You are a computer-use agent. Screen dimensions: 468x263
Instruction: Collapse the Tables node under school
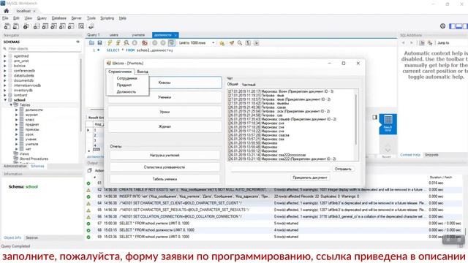[x=11, y=105]
